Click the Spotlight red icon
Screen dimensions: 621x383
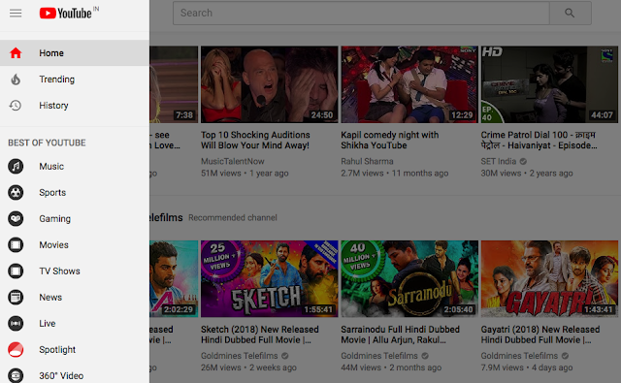click(16, 349)
